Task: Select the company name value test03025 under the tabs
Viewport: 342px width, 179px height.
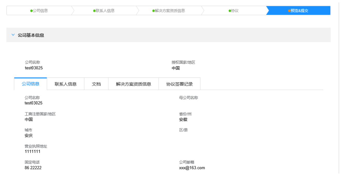Action: (x=34, y=103)
